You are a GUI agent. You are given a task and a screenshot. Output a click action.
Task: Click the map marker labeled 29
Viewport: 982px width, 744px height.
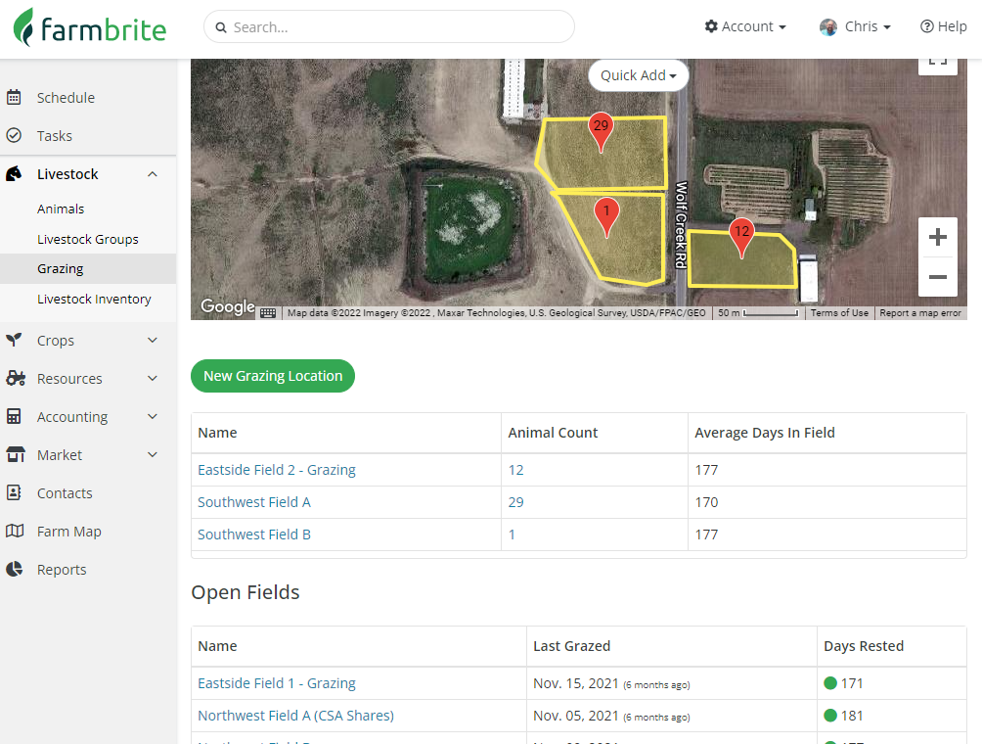(601, 131)
